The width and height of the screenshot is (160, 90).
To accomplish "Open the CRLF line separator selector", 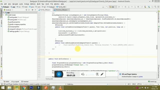I will pyautogui.click(x=134, y=84).
